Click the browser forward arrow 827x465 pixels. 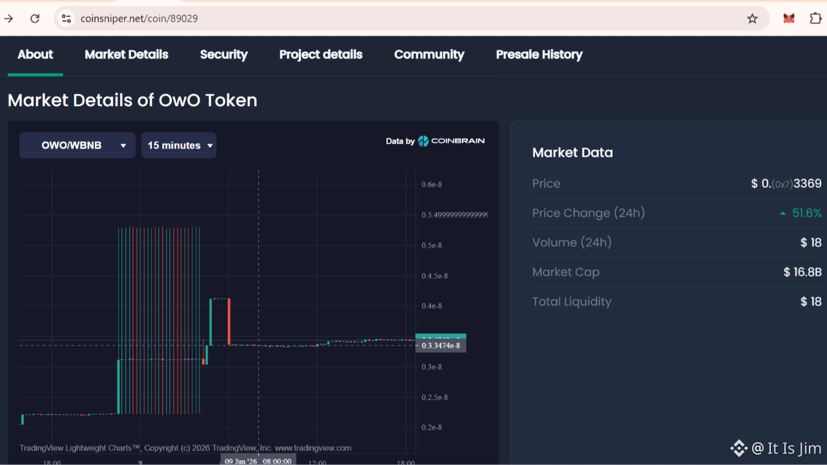pyautogui.click(x=9, y=19)
